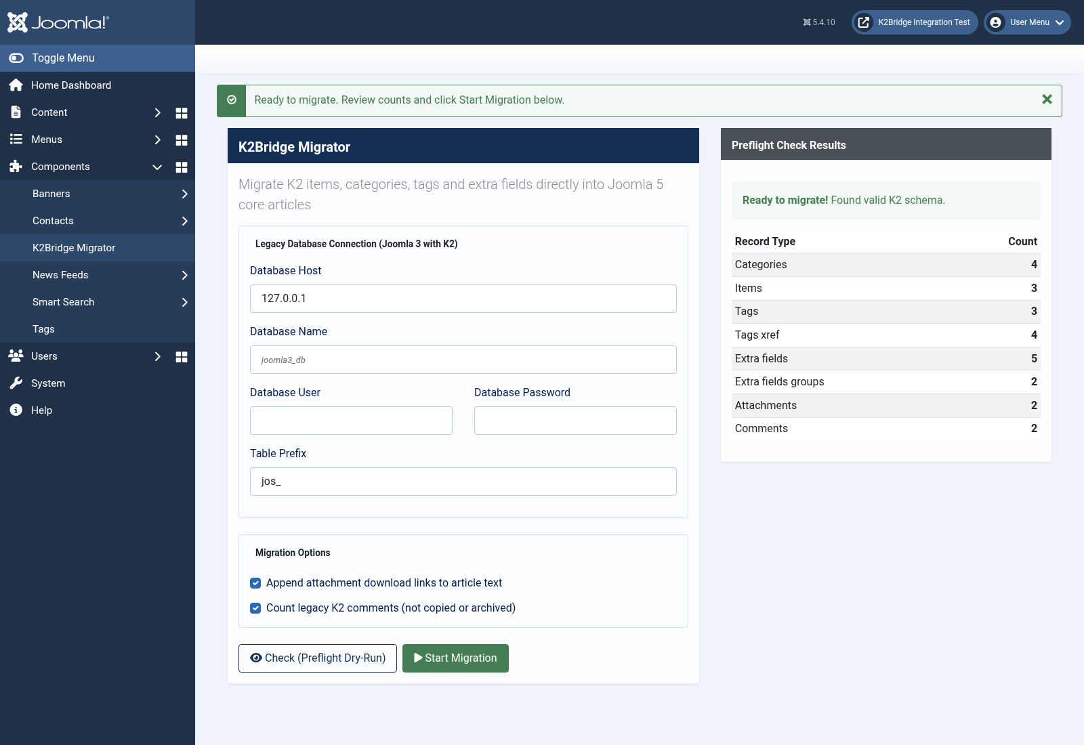
Task: Click the Content document icon
Action: tap(16, 112)
